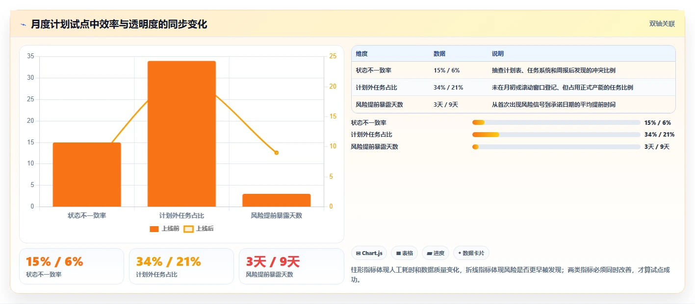Click the 计划外任务占比 progress bar

(556, 135)
